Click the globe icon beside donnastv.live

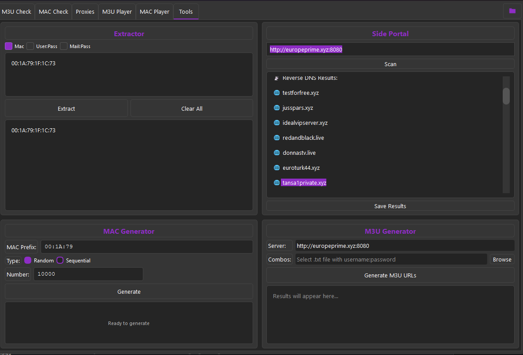(276, 153)
